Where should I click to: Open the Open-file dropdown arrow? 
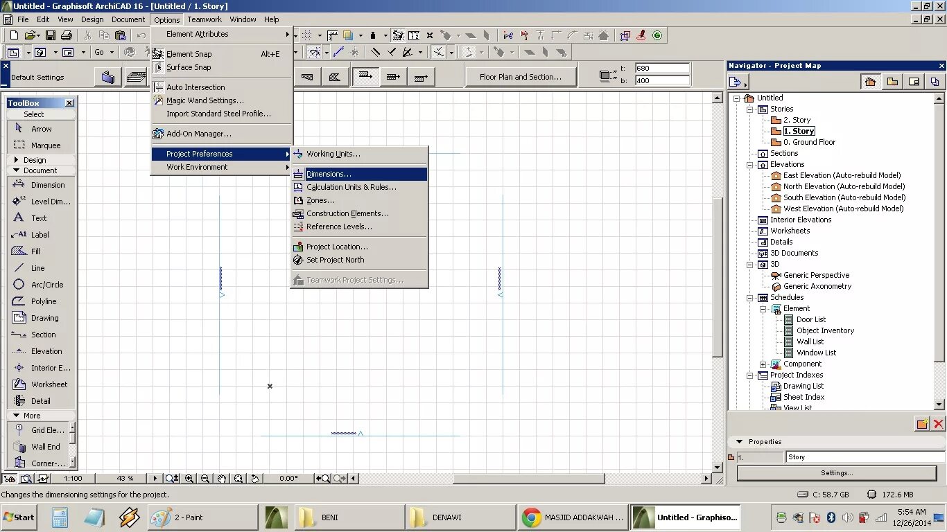40,35
